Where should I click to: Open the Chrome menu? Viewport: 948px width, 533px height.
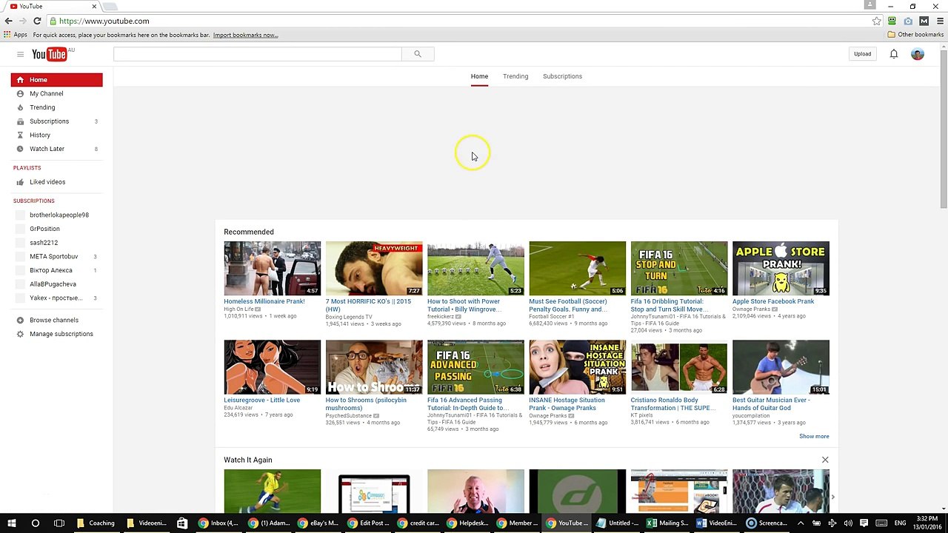[940, 21]
